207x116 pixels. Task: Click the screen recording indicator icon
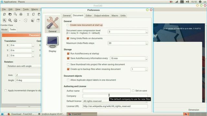[171, 2]
